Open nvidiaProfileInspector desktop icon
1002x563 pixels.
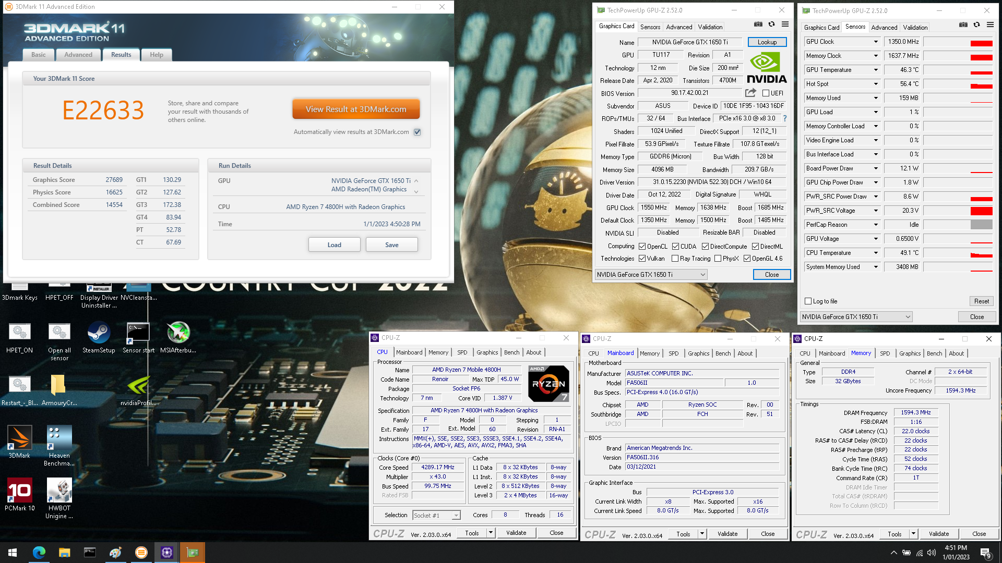[x=138, y=390]
